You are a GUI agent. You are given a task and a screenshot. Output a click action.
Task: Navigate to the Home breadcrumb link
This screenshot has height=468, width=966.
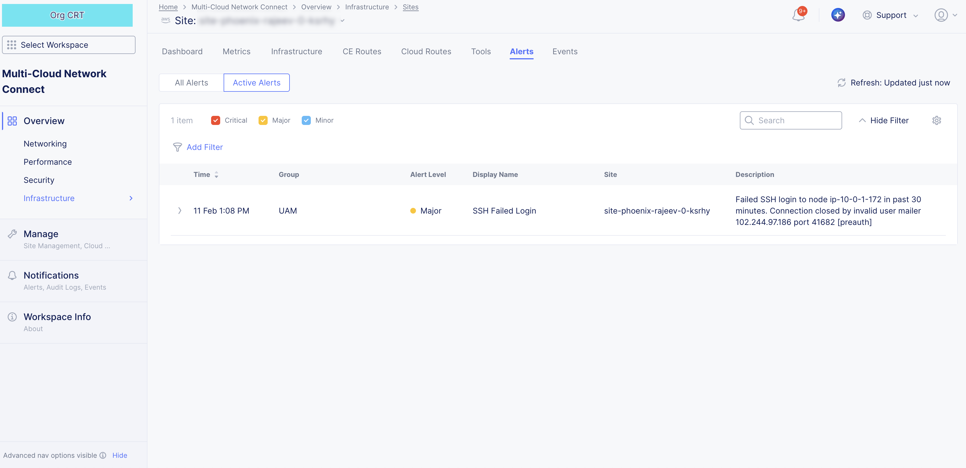(168, 7)
